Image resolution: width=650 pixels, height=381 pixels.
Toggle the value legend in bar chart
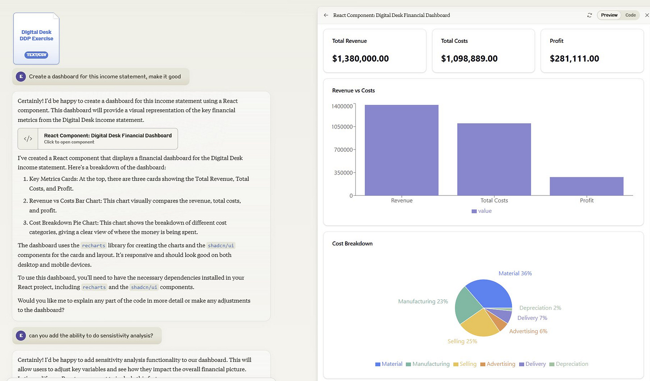[481, 211]
